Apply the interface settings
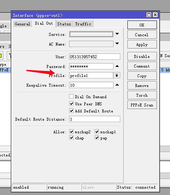The height and width of the screenshot is (195, 170). 142,44
